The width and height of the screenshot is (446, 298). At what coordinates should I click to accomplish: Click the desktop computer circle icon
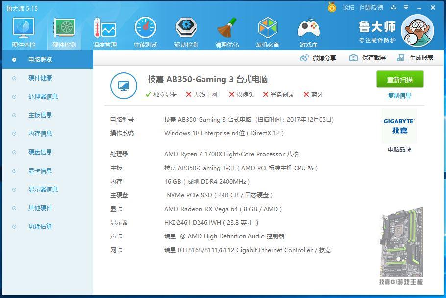point(124,85)
